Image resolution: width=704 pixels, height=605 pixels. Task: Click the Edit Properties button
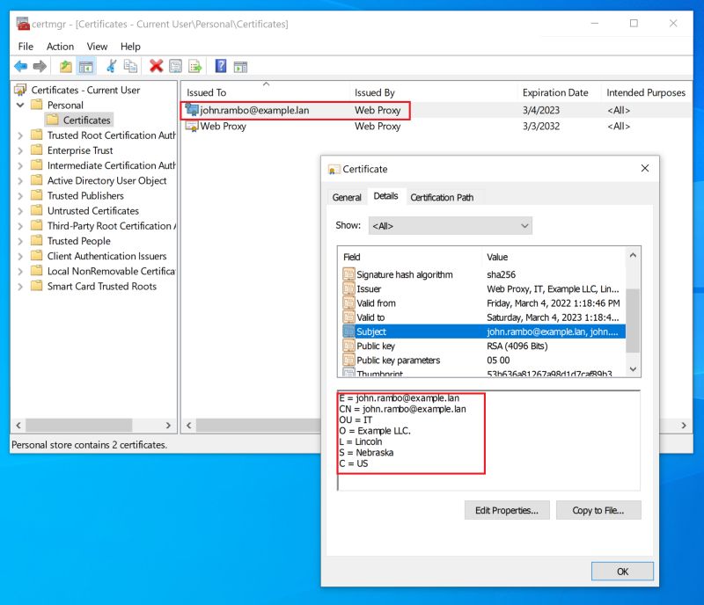507,510
